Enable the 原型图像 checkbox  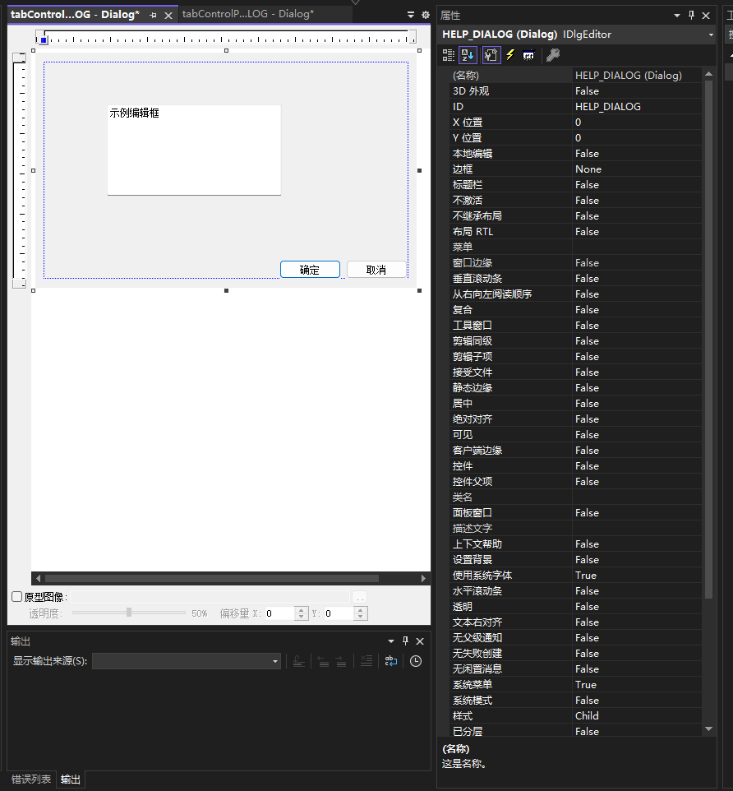coord(16,596)
